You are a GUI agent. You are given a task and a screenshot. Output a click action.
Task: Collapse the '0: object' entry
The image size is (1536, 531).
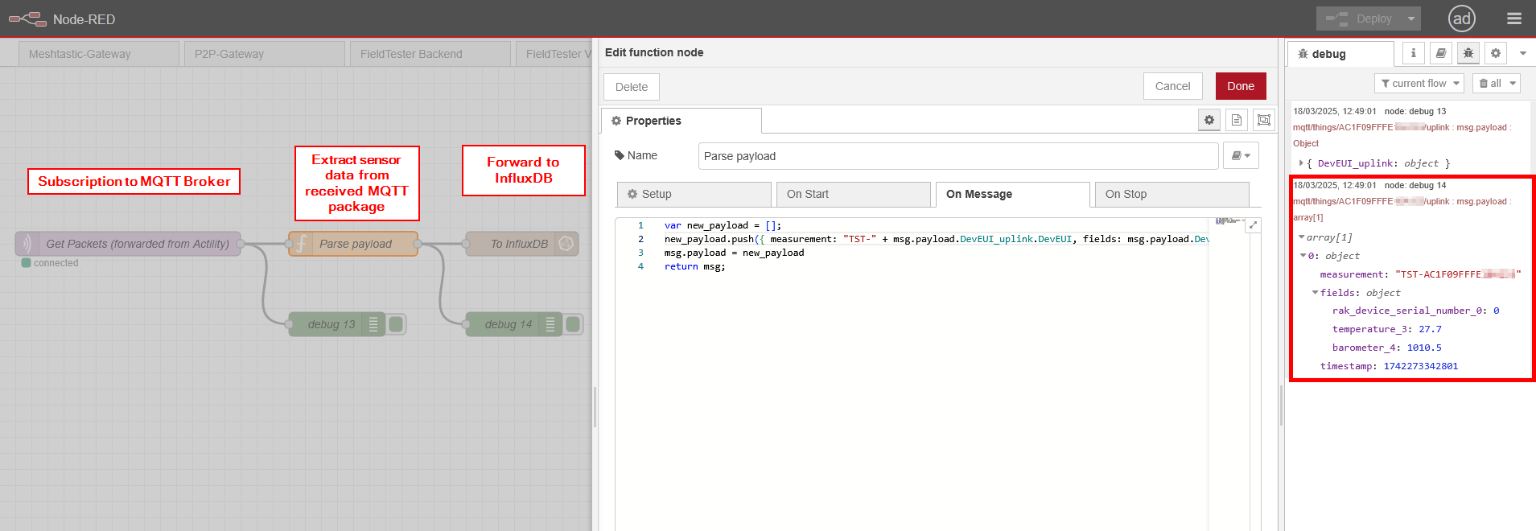pos(1303,256)
